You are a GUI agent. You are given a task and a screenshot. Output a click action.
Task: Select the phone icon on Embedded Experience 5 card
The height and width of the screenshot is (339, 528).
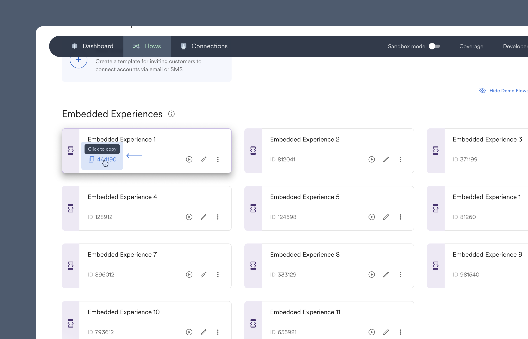coord(253,208)
